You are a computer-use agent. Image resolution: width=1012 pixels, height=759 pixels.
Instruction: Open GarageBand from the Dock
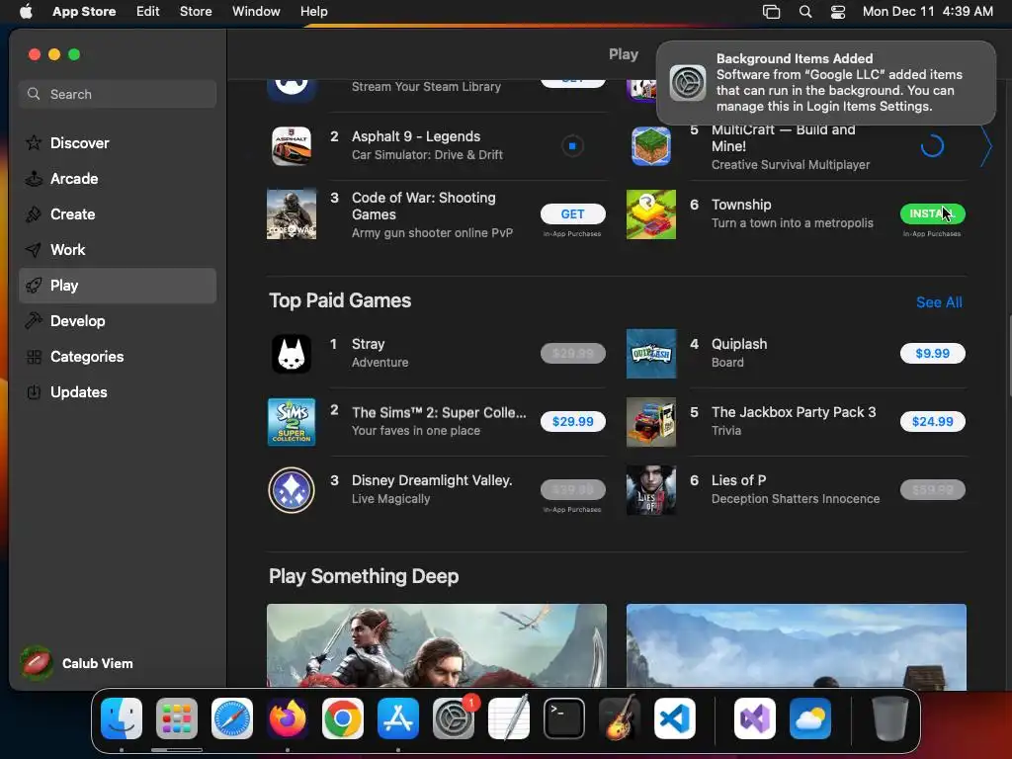620,718
